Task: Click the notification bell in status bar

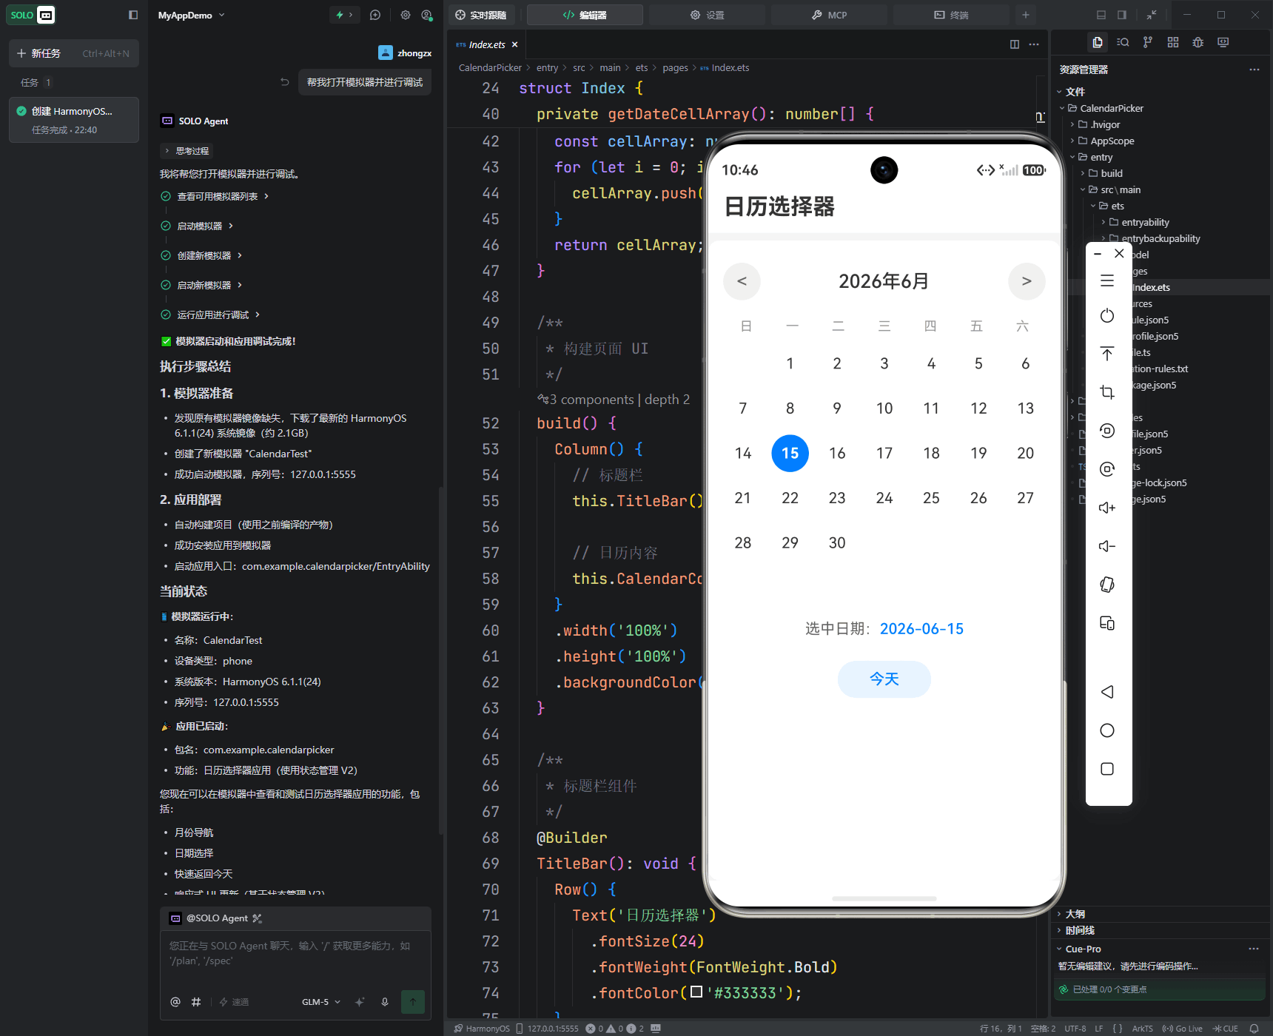Action: pos(1254,1029)
